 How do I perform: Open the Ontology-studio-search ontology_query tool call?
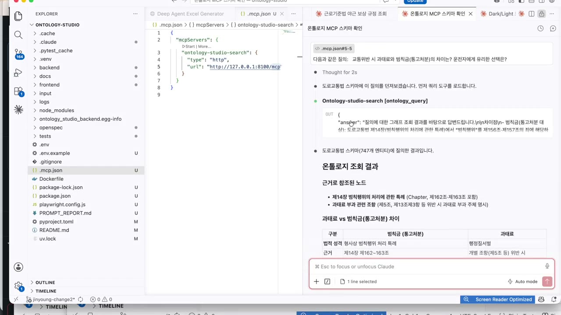(375, 101)
